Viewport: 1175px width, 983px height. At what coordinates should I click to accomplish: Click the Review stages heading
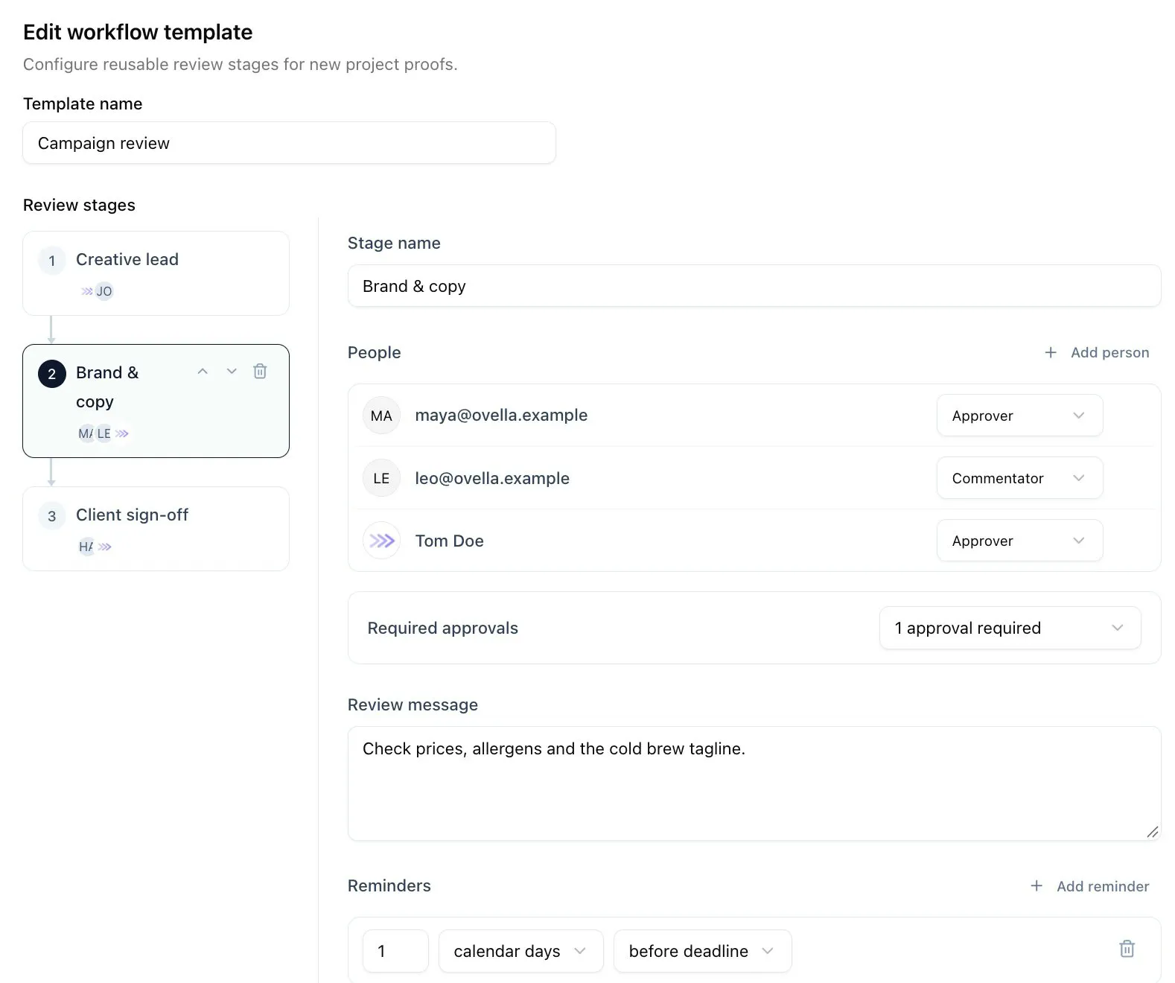79,205
